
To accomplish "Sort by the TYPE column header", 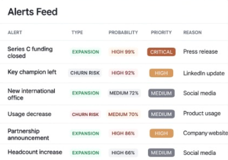I will pyautogui.click(x=77, y=32).
